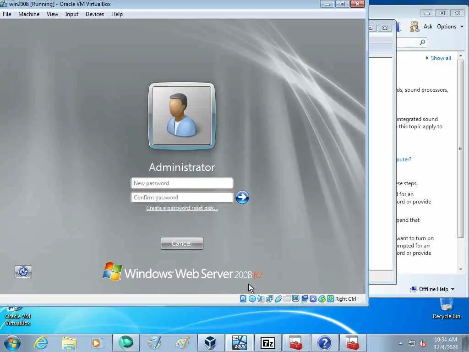Open the Windows Start orb
This screenshot has width=469, height=352.
pyautogui.click(x=12, y=343)
